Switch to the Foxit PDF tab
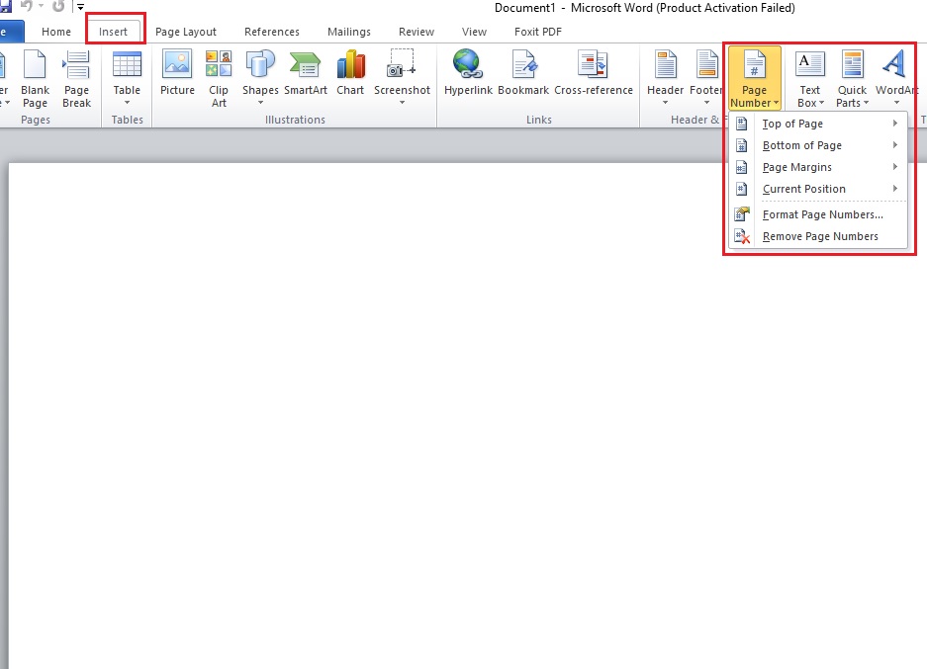Screen dimensions: 927x669 [x=538, y=32]
